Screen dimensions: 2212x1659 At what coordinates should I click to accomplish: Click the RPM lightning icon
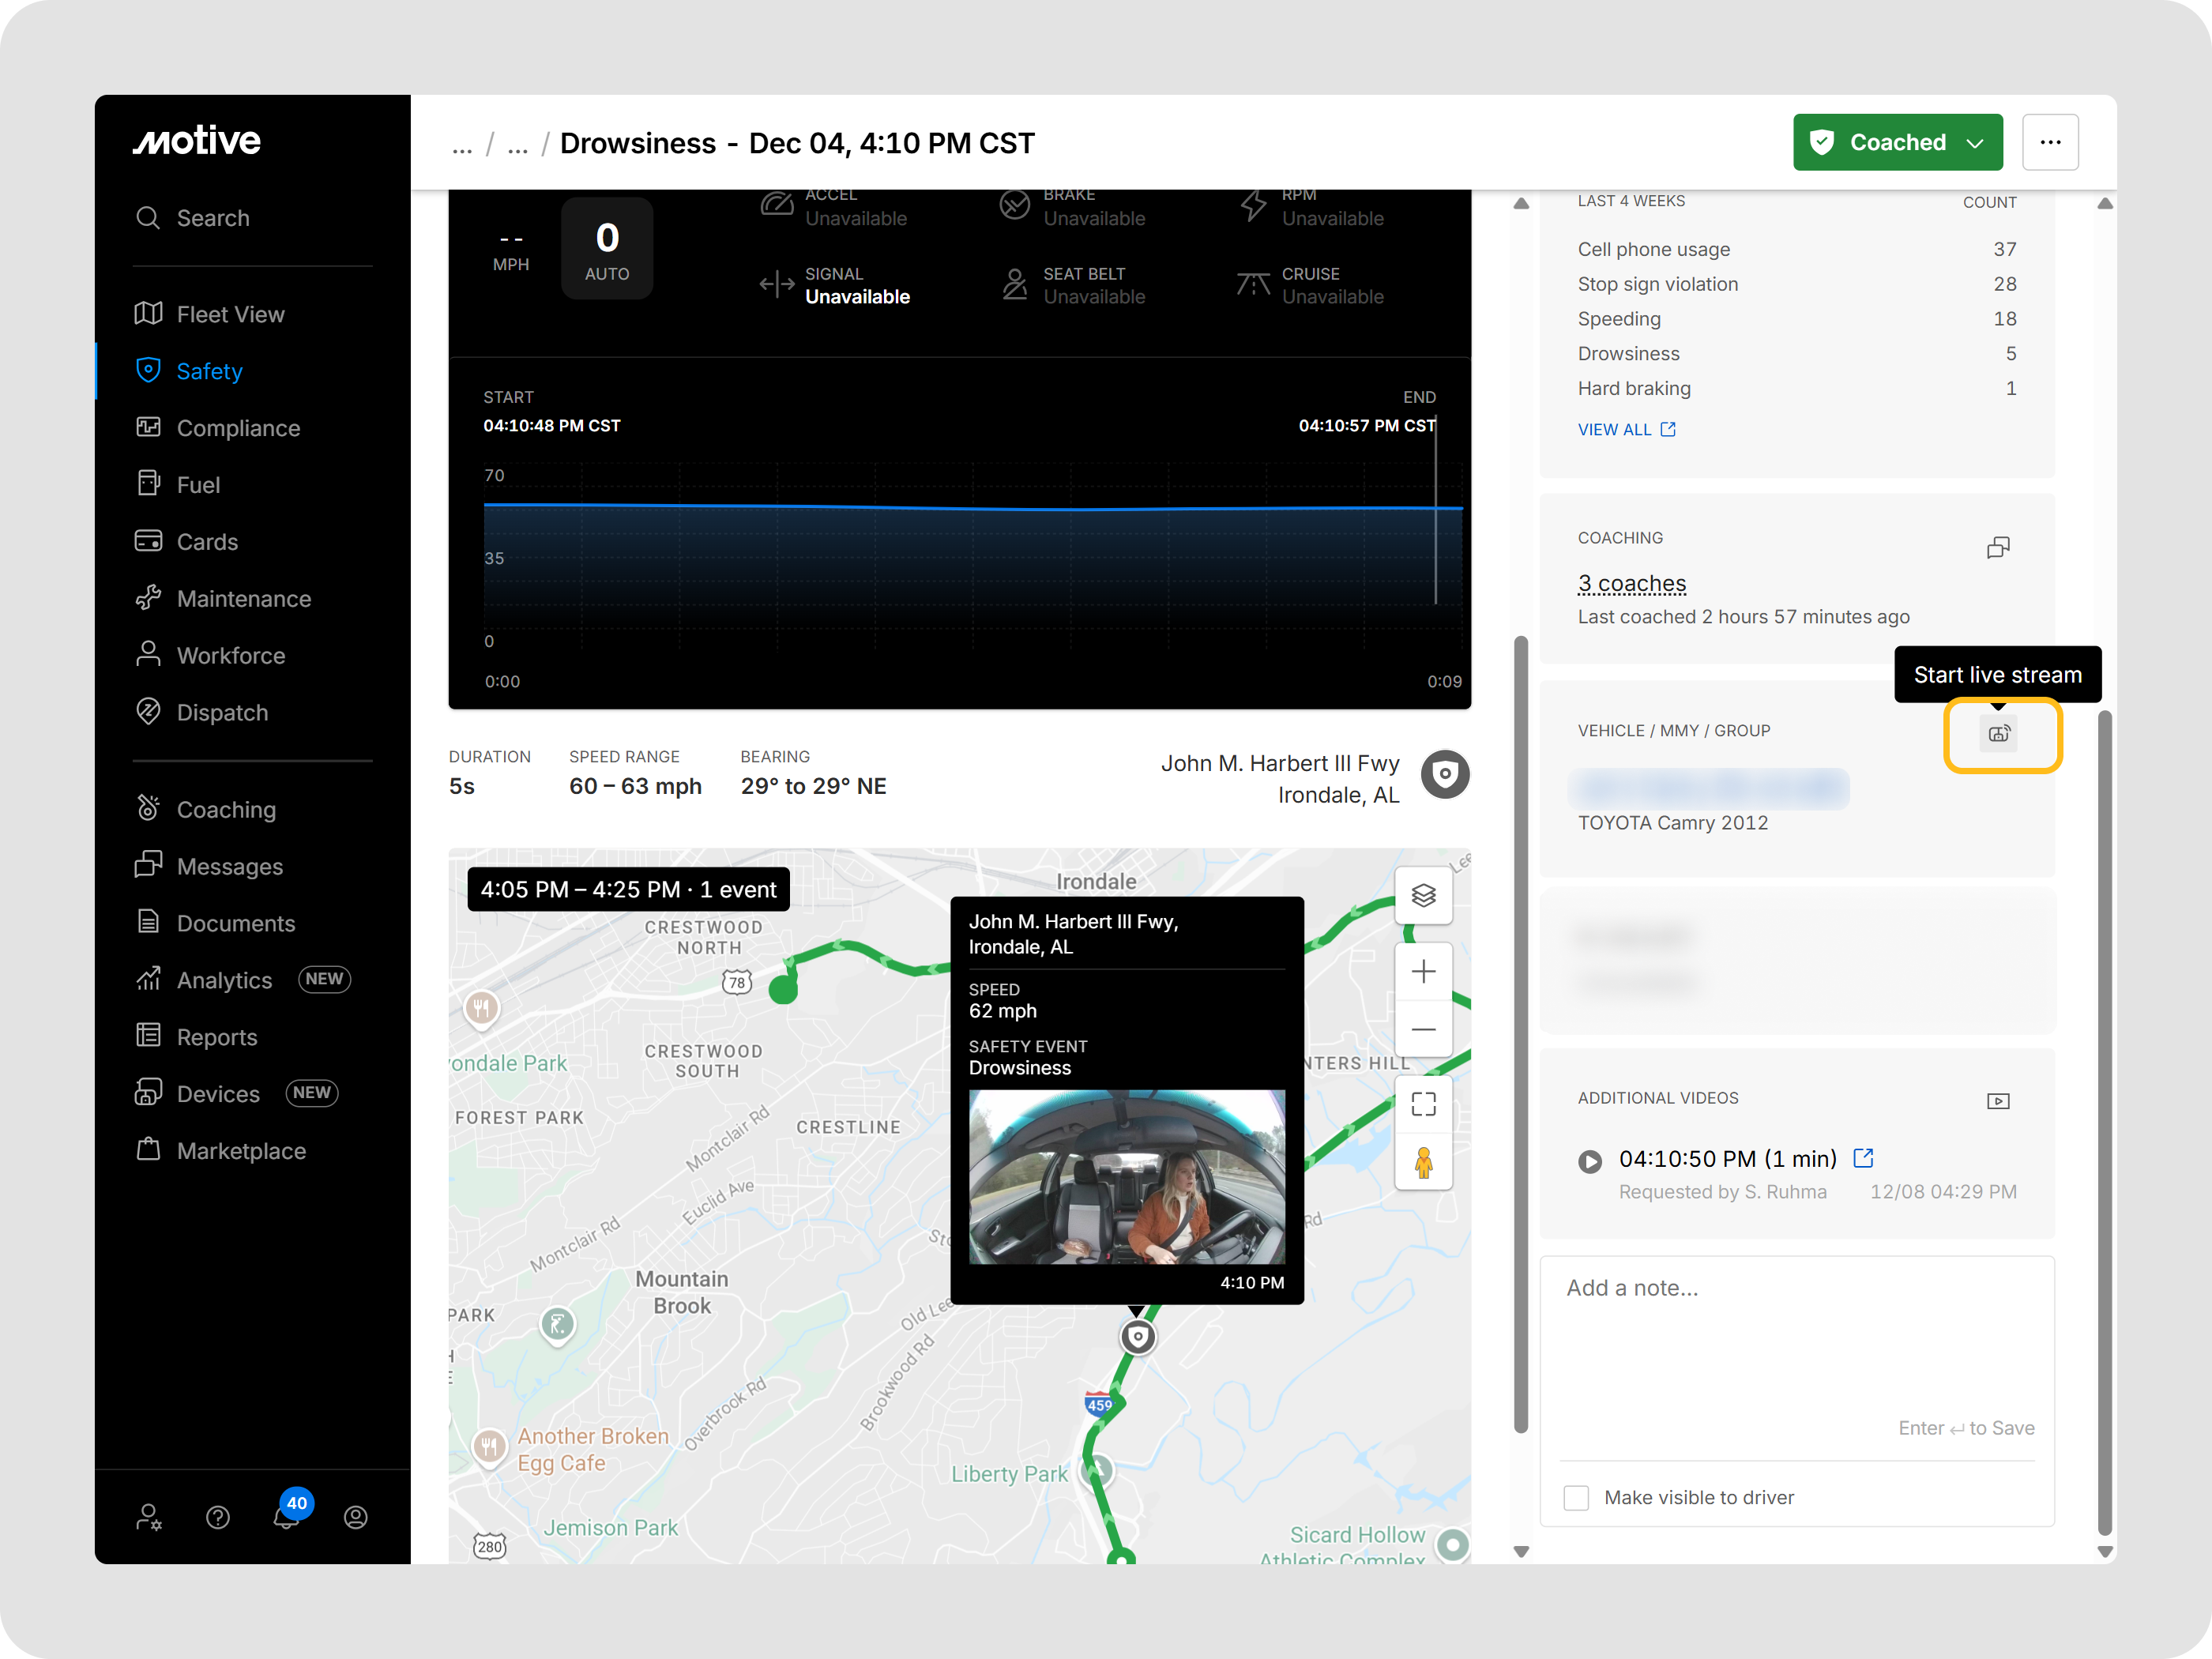[1253, 205]
